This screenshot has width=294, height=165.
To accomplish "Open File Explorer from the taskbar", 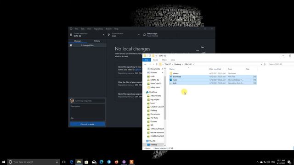I will click(79, 162).
